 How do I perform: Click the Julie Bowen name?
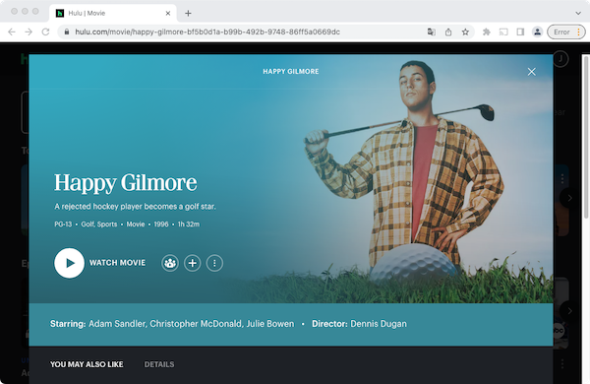(270, 324)
